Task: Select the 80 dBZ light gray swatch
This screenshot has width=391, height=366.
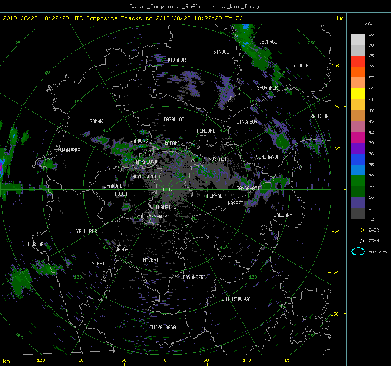Action: (x=358, y=39)
